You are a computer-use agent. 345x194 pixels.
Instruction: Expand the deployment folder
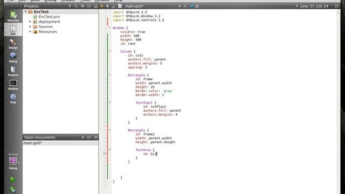pos(30,22)
